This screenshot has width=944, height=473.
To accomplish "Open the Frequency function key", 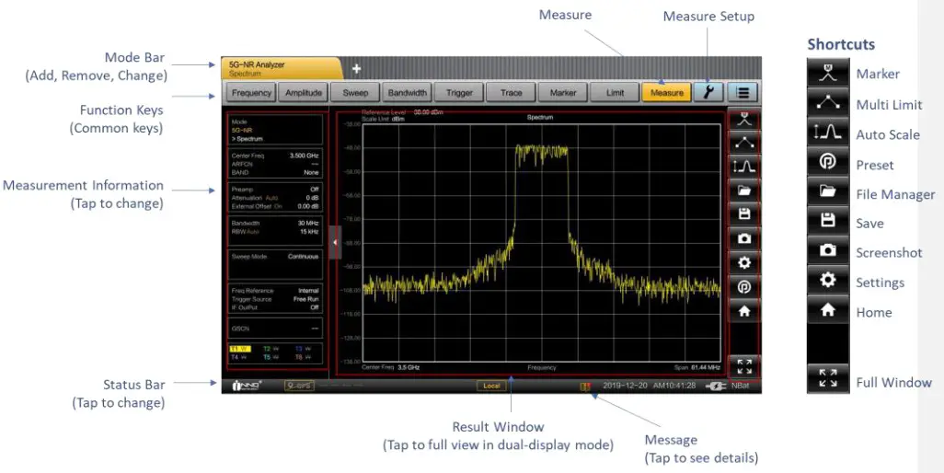I will click(x=252, y=93).
